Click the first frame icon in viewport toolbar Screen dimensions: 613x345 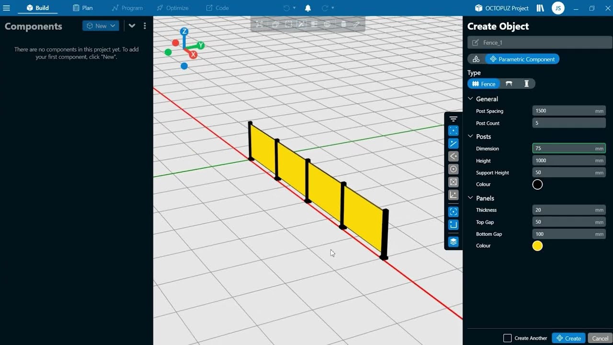259,23
